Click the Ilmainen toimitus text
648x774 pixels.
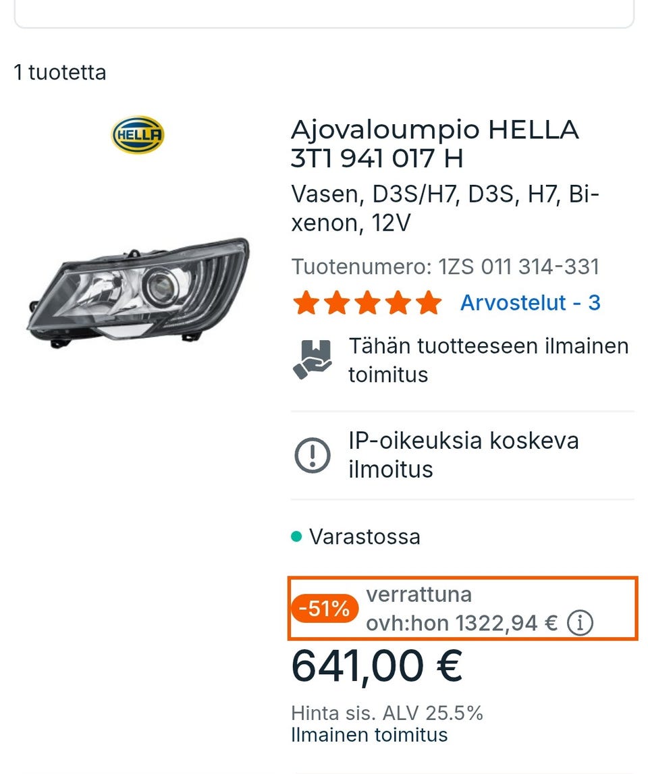click(x=369, y=735)
